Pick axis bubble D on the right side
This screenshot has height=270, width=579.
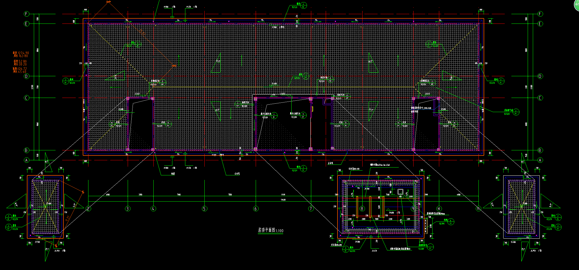coord(540,76)
